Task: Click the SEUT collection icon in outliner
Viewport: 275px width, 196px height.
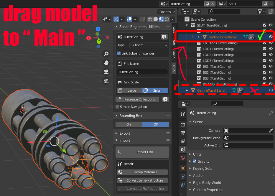Action: (193, 25)
